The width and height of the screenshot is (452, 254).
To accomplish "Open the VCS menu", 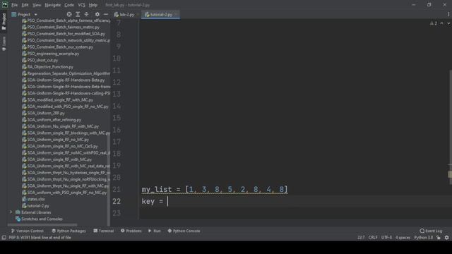I will (81, 5).
